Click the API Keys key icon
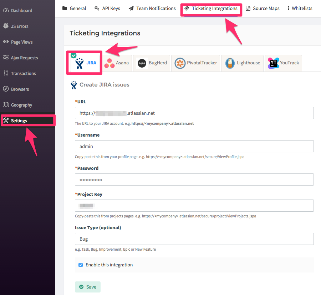Screen dimensions: 321x295 97,8
